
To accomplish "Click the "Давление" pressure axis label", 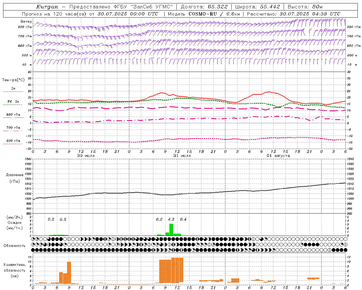I will click(15, 175).
